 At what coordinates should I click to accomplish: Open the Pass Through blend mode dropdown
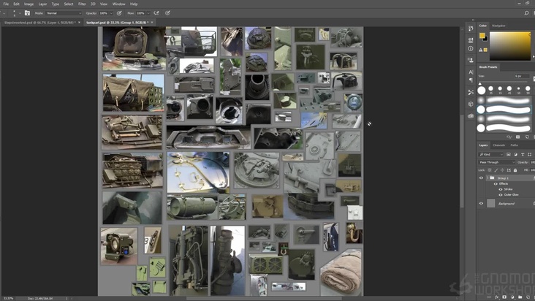(496, 162)
